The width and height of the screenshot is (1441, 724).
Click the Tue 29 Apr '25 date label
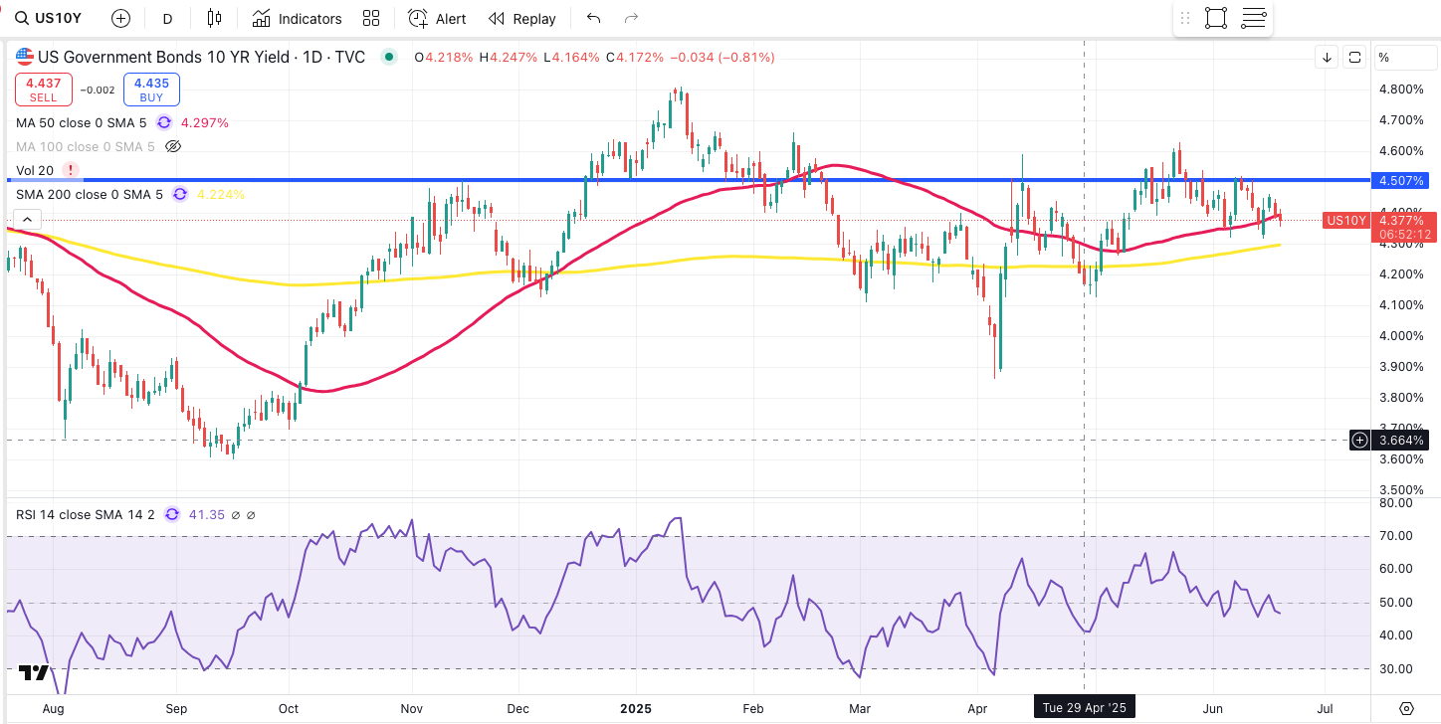click(x=1084, y=708)
